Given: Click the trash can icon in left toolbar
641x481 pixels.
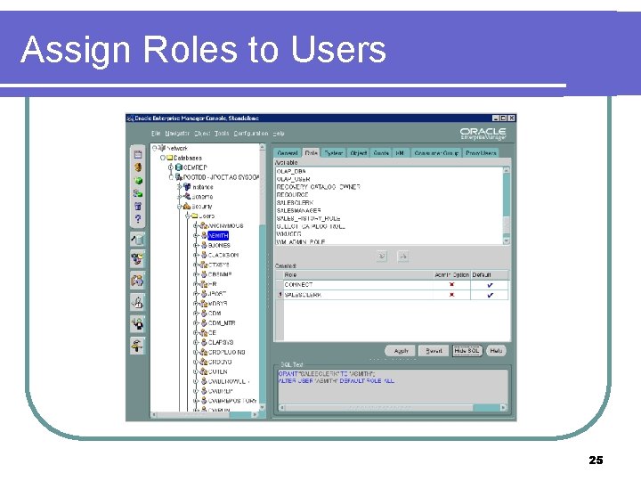Looking at the screenshot, I should 138,206.
